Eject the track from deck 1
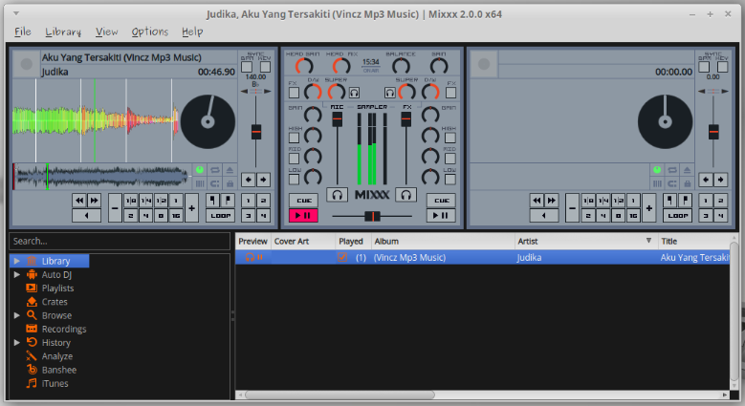Viewport: 745px width, 406px height. [230, 170]
